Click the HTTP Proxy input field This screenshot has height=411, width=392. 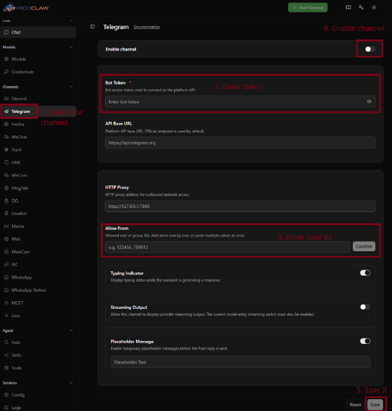click(241, 206)
